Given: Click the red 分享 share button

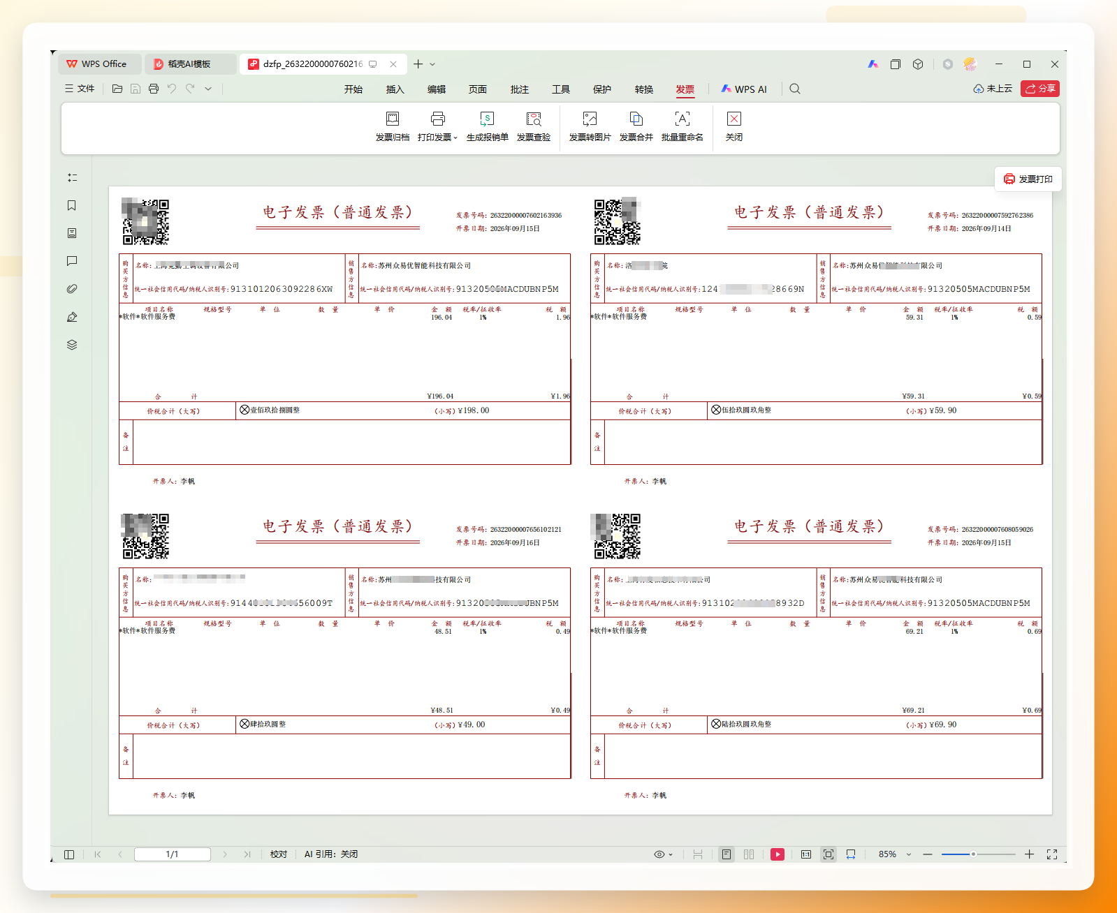Looking at the screenshot, I should 1040,89.
